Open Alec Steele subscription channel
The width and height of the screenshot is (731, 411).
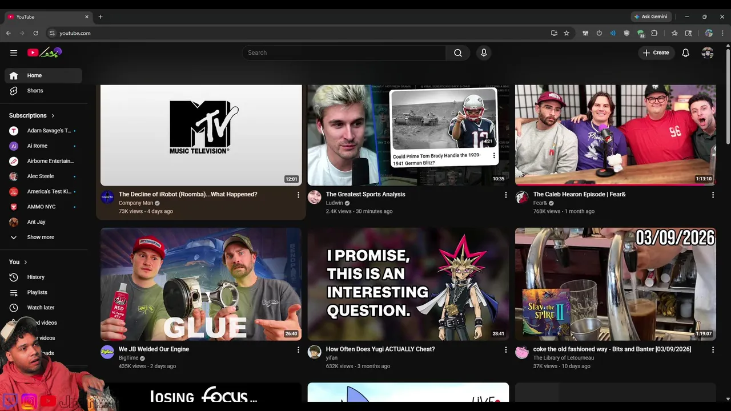coord(43,176)
